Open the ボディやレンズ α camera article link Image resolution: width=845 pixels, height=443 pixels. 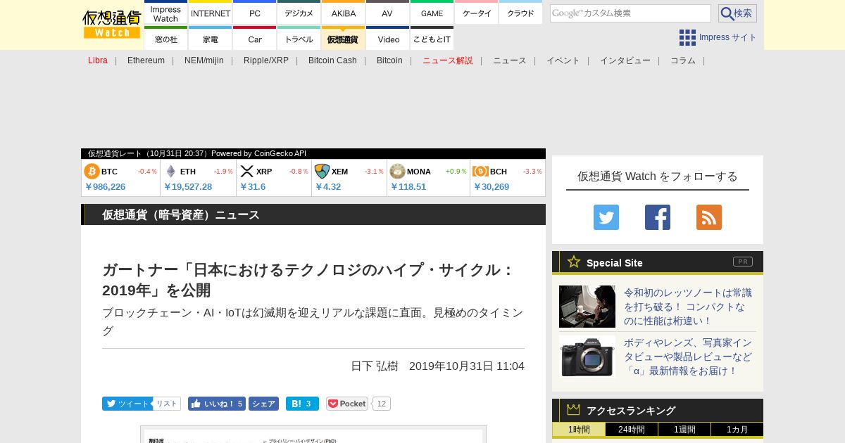tap(688, 357)
